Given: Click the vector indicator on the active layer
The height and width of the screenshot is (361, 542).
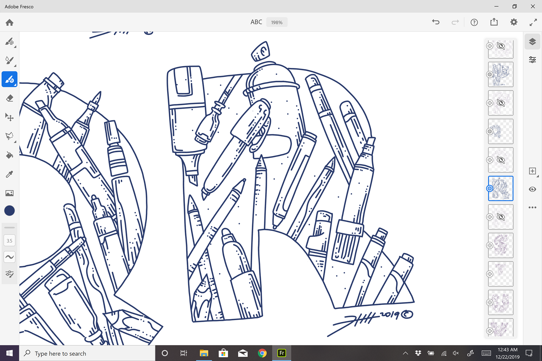Looking at the screenshot, I should [490, 188].
